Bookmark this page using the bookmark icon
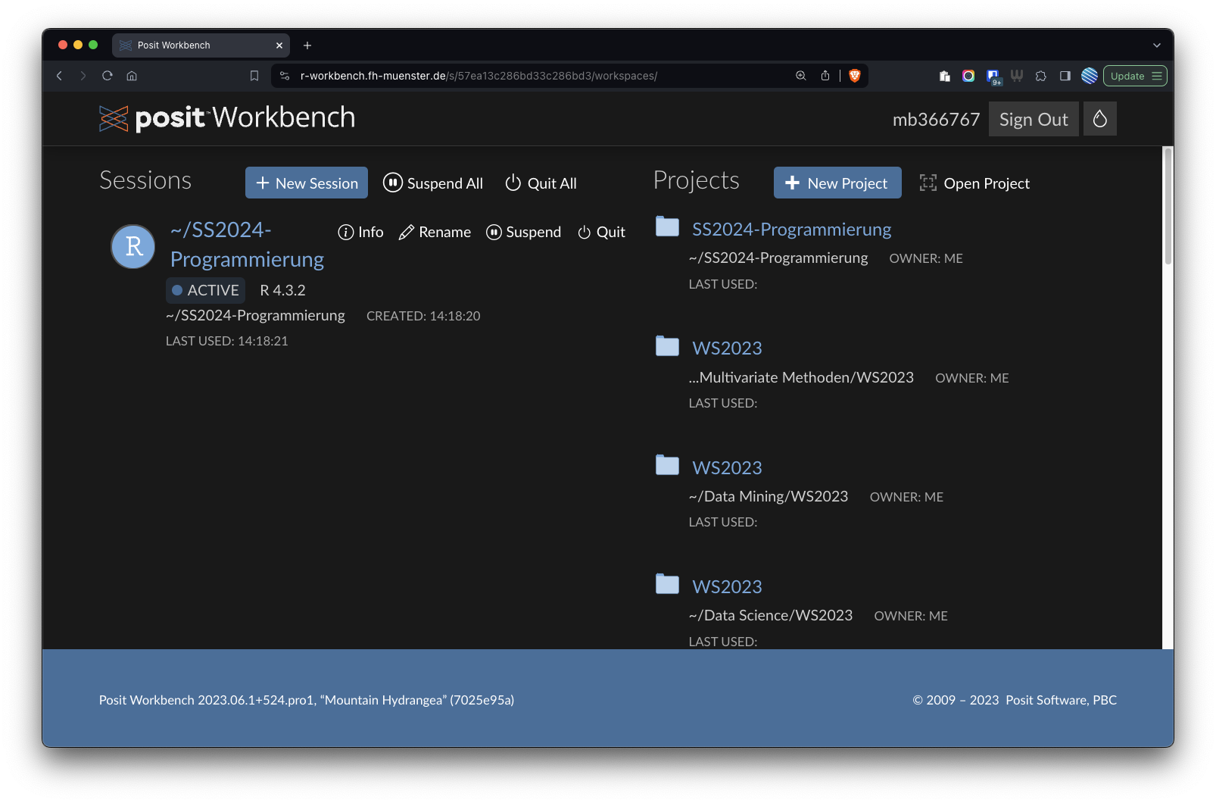Screen dimensions: 1216x803 254,76
